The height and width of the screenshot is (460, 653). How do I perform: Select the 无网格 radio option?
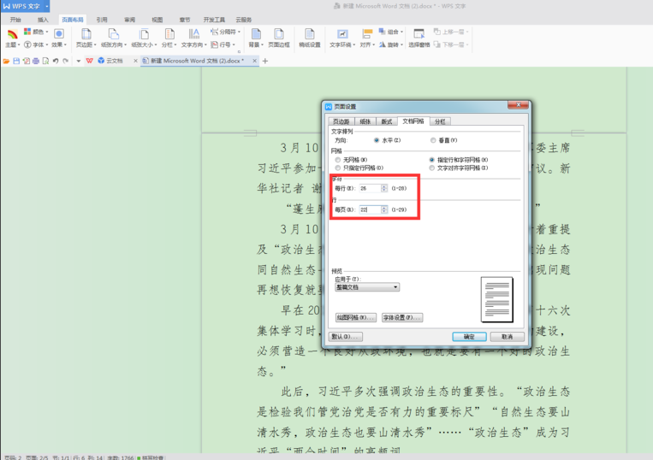point(338,160)
